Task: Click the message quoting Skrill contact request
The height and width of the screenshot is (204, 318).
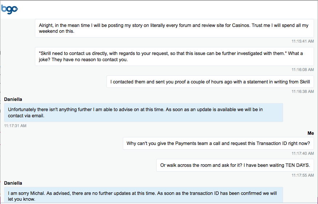Action: (x=174, y=56)
